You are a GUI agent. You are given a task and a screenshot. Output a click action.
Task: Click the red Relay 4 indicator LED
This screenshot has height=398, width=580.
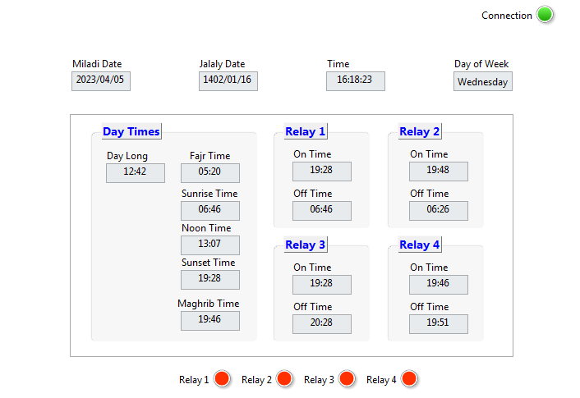pyautogui.click(x=409, y=379)
